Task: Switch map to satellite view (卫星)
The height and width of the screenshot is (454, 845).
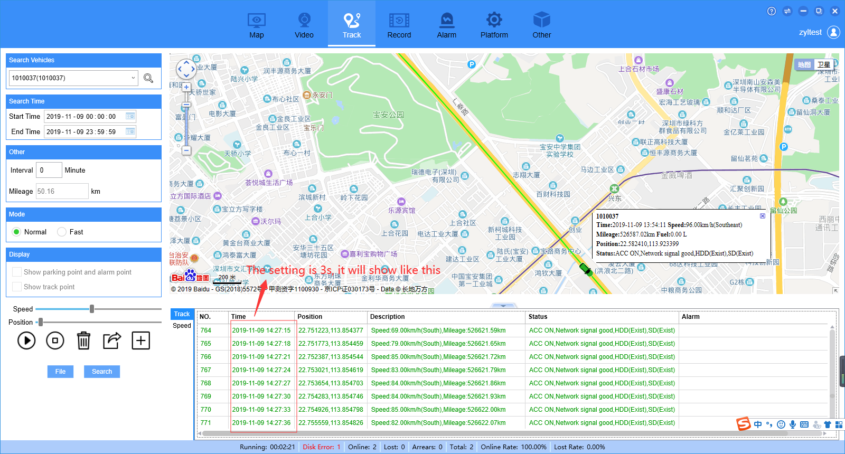Action: pos(824,64)
